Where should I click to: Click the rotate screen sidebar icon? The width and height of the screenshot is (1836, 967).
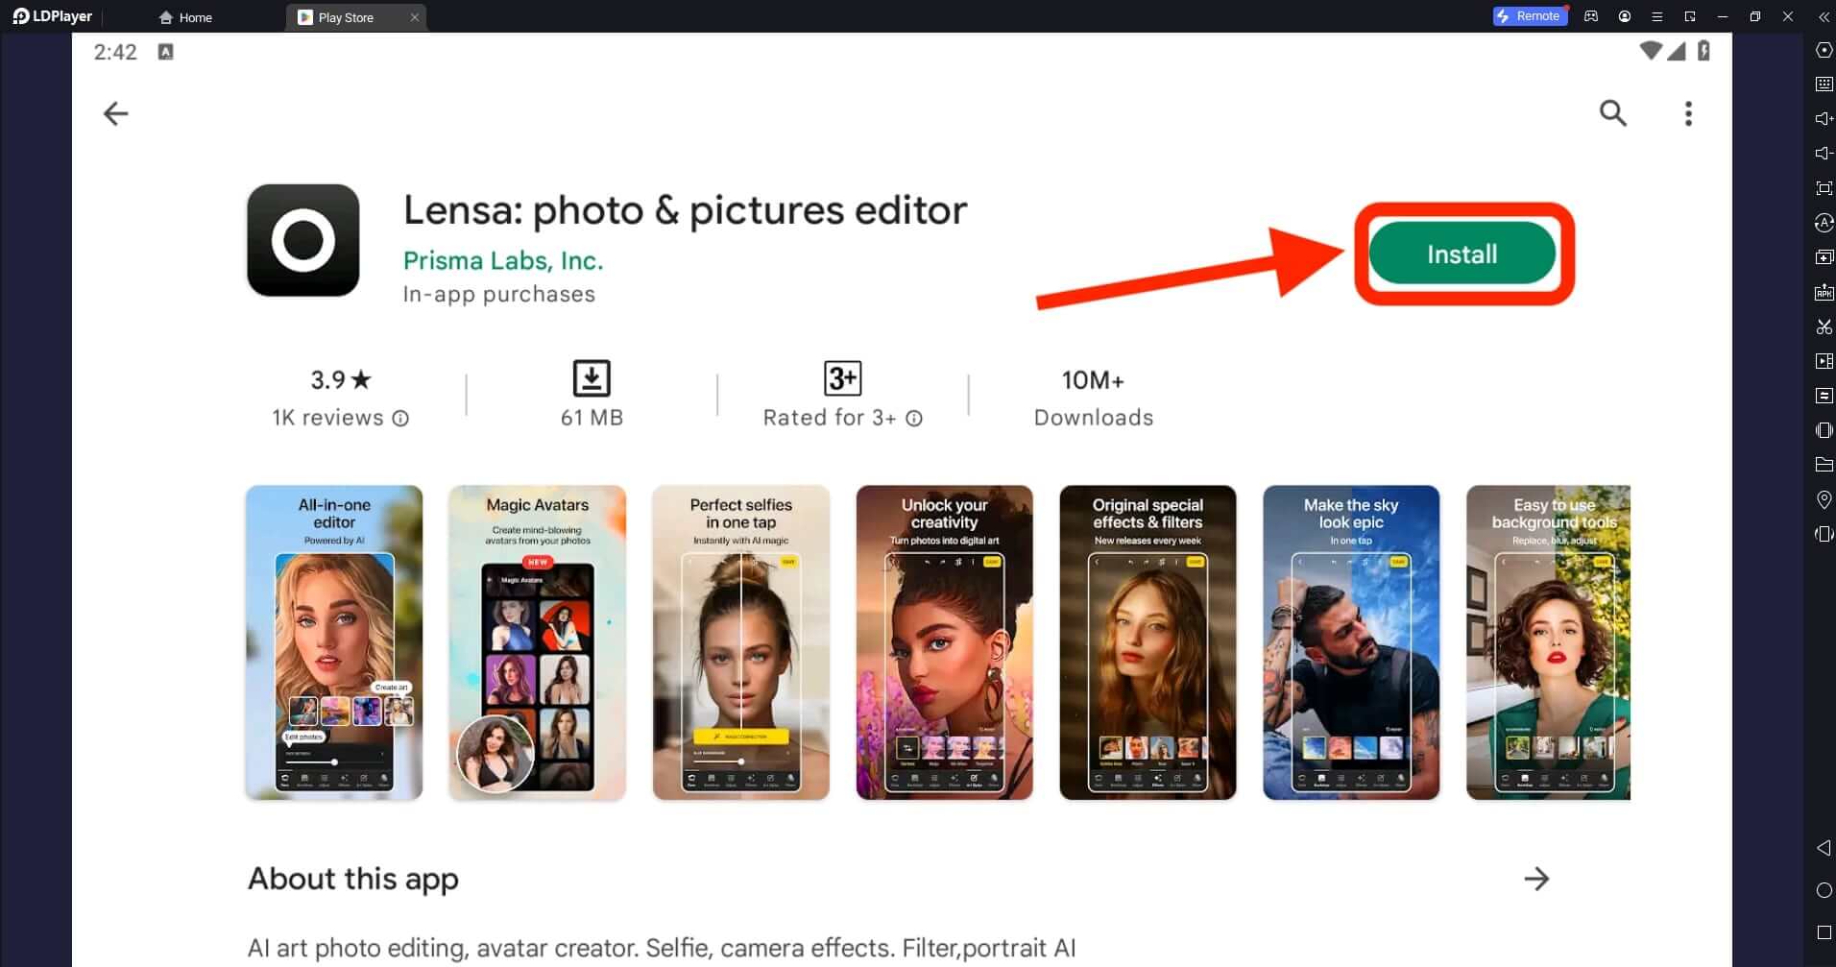click(1824, 534)
